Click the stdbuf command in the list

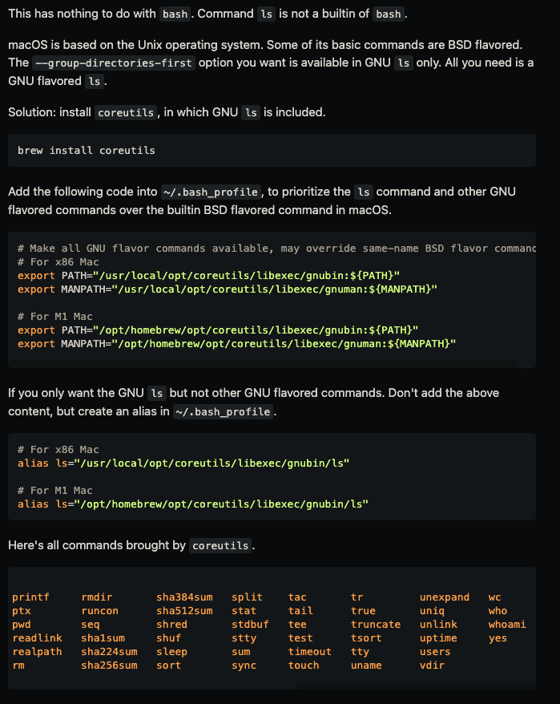[250, 625]
